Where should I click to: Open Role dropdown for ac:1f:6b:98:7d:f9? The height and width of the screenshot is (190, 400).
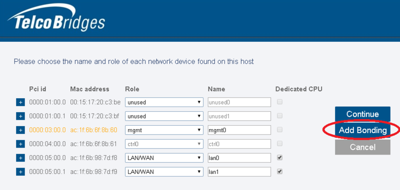point(164,172)
